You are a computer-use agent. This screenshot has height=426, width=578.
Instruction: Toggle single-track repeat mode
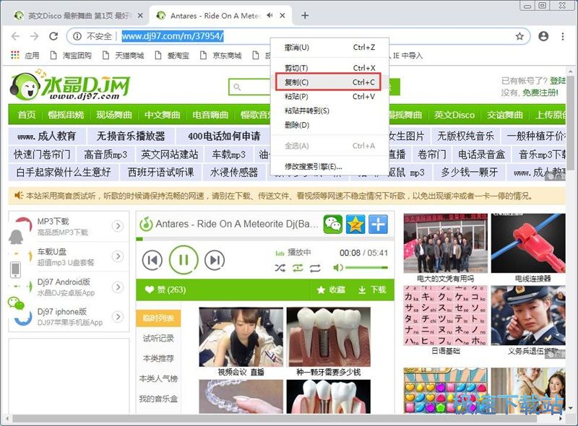click(x=298, y=268)
